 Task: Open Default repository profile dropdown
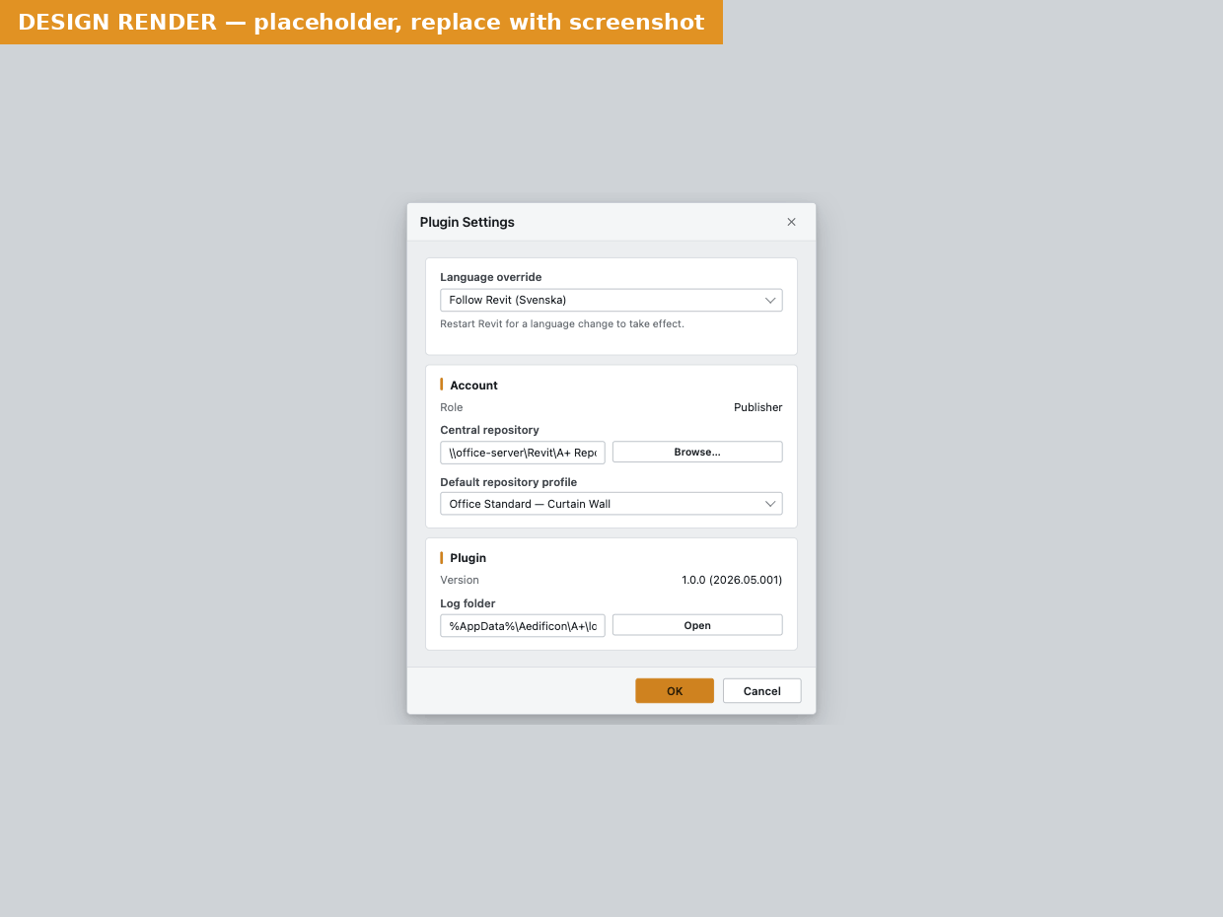[611, 504]
